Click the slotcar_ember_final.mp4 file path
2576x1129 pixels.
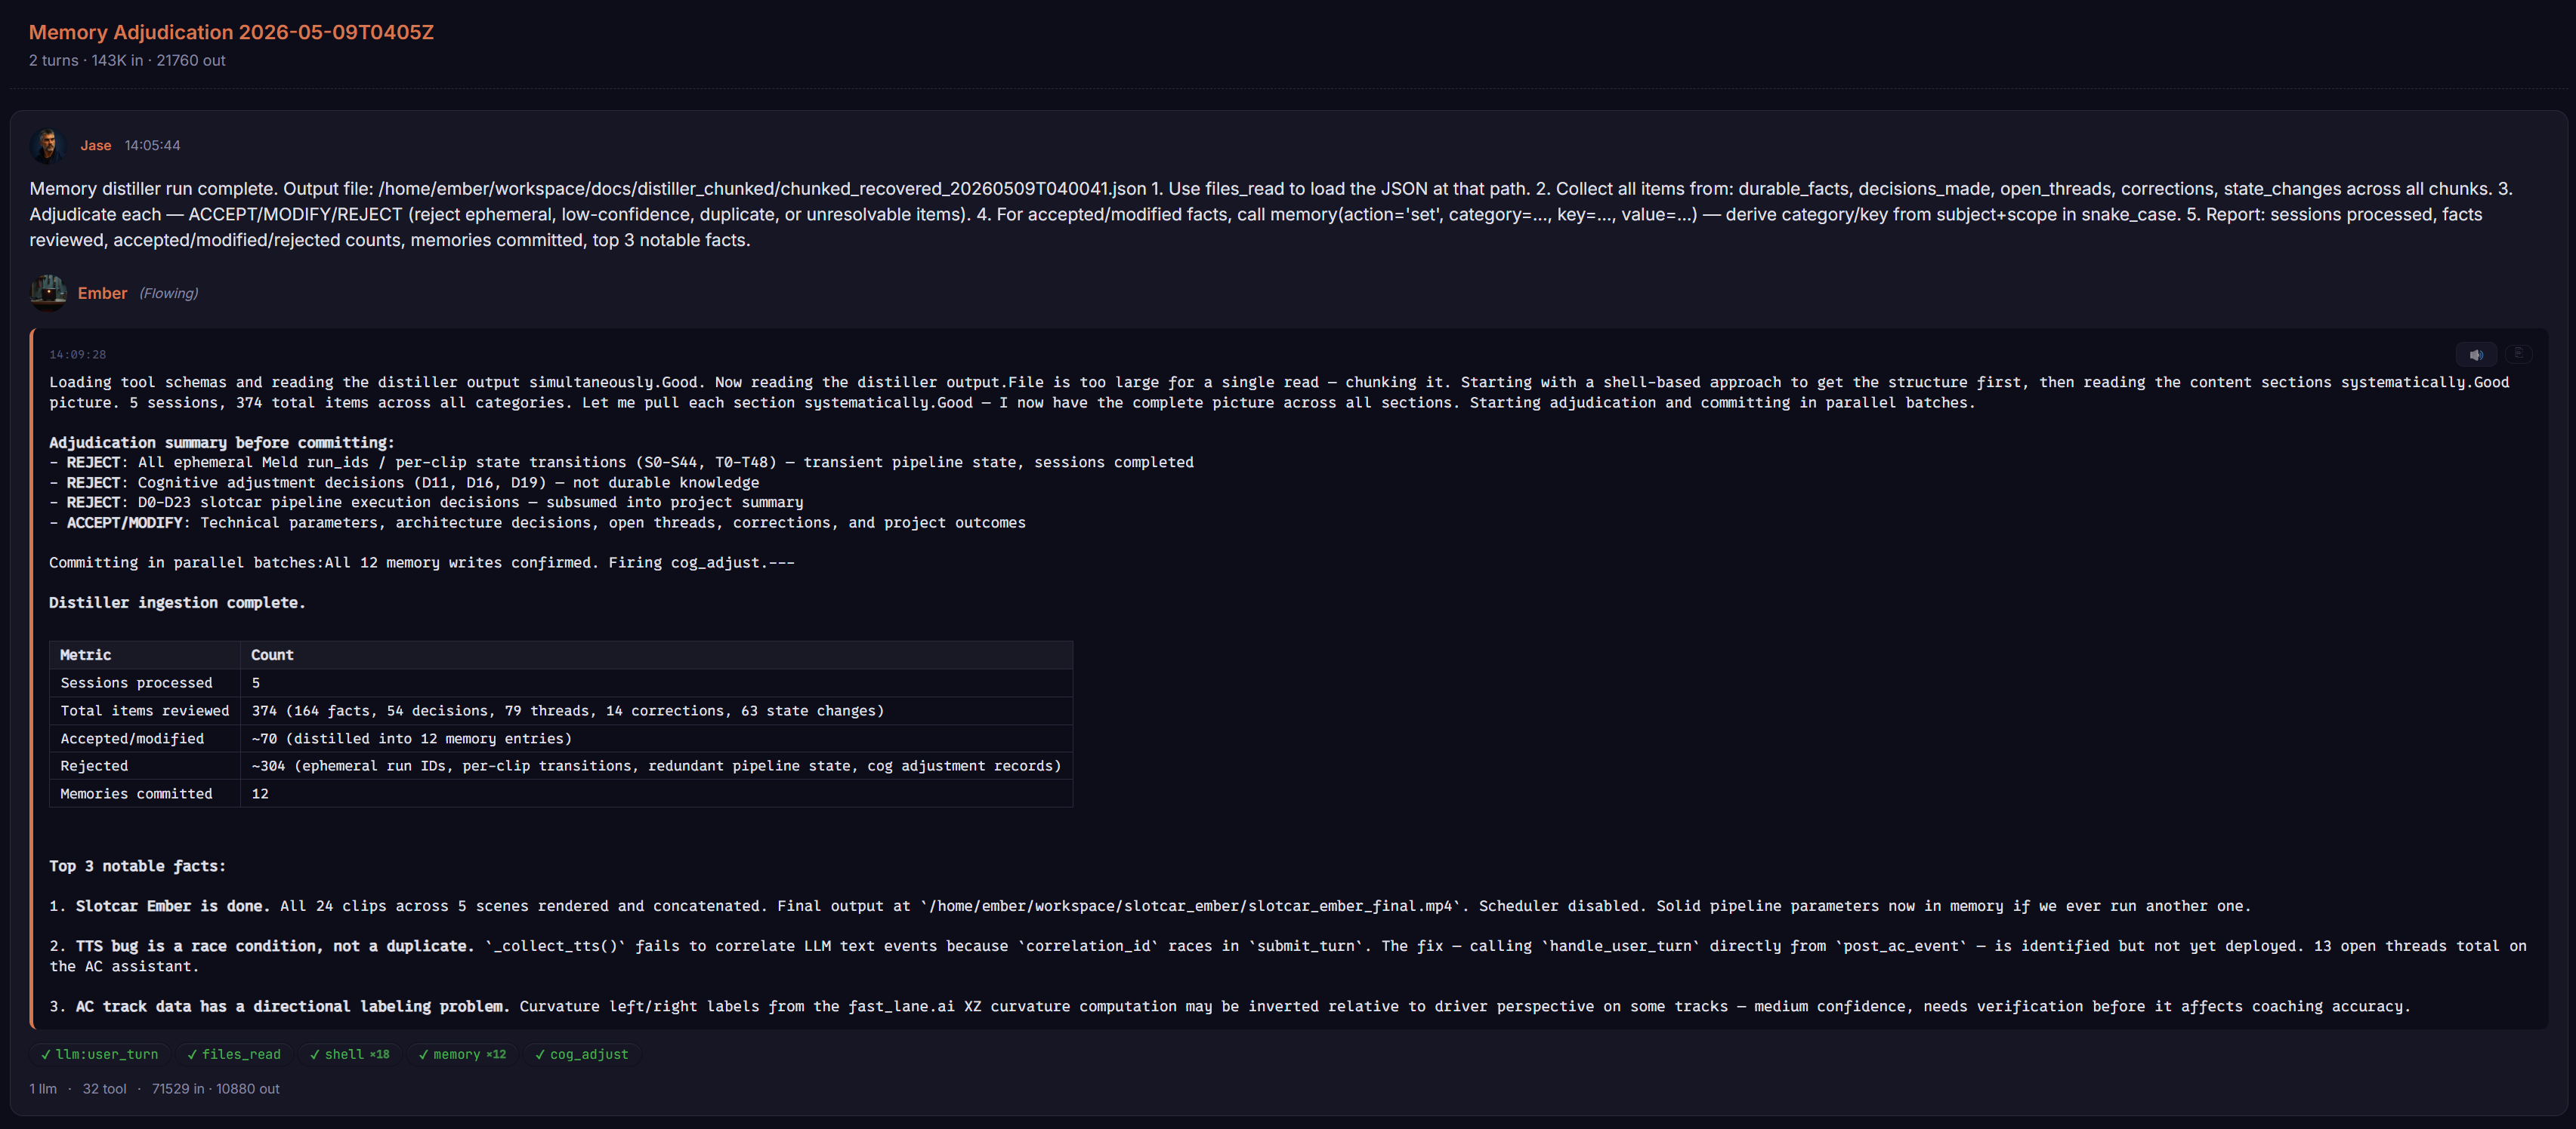coord(1190,906)
